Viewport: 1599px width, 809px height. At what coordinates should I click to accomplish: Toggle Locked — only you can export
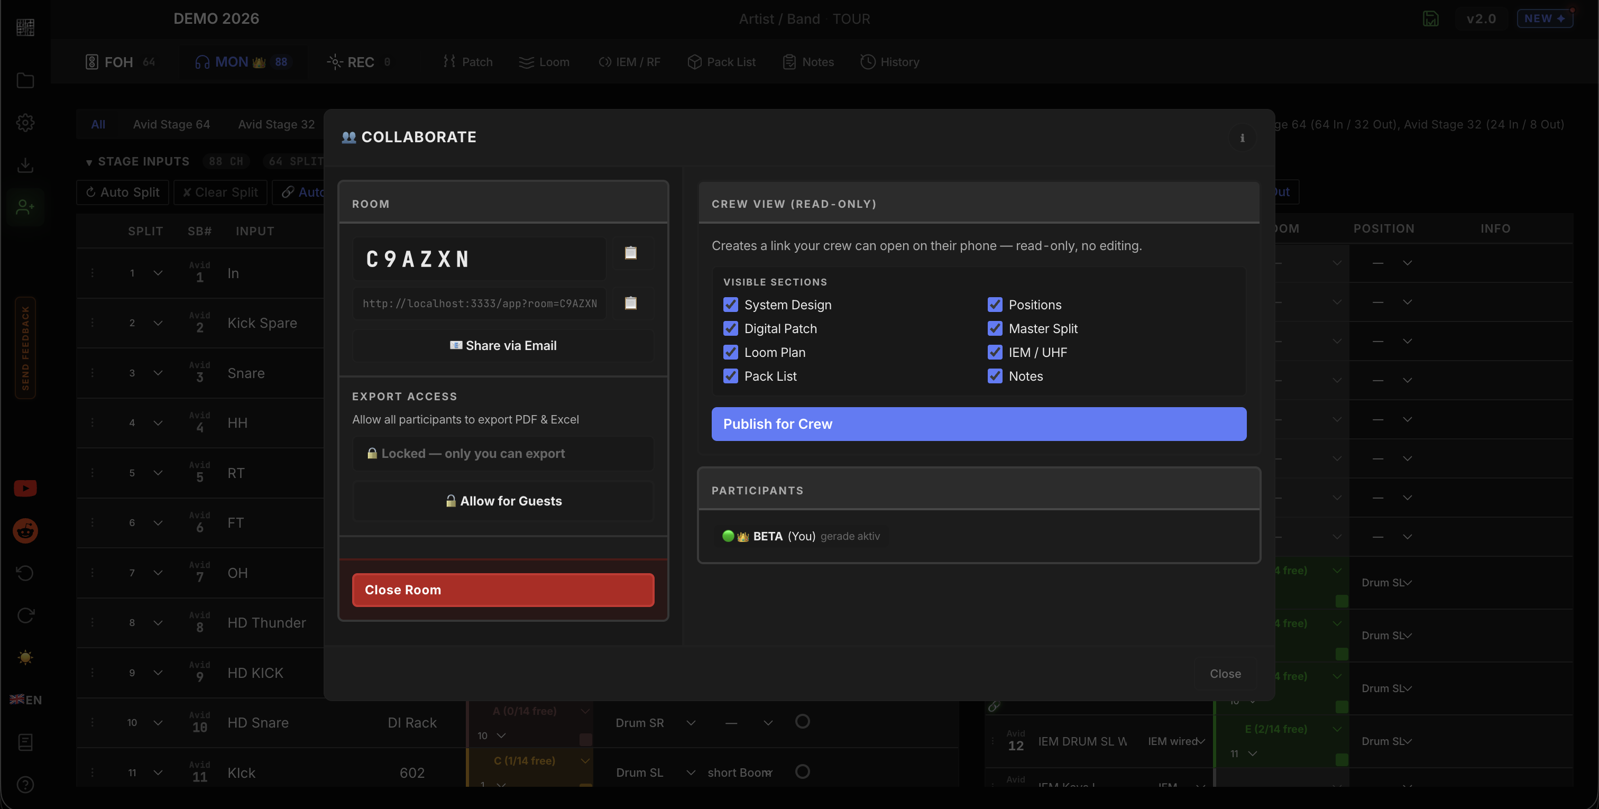(503, 453)
